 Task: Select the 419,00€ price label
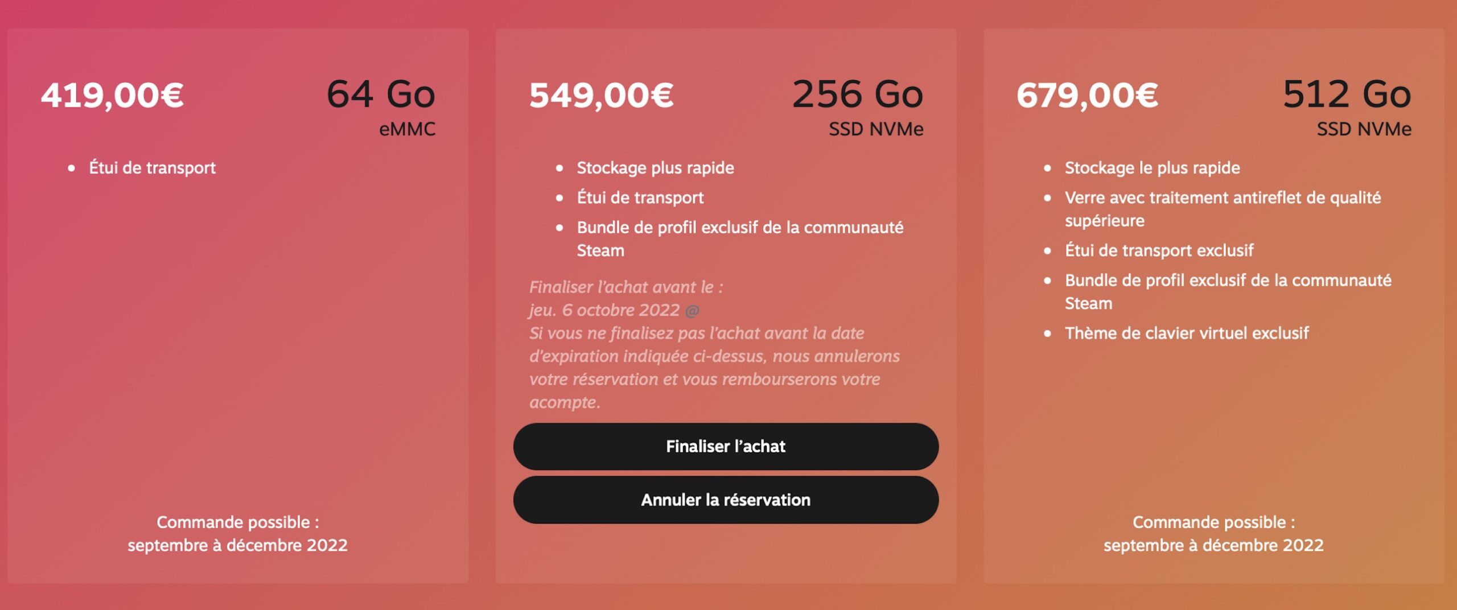(112, 95)
